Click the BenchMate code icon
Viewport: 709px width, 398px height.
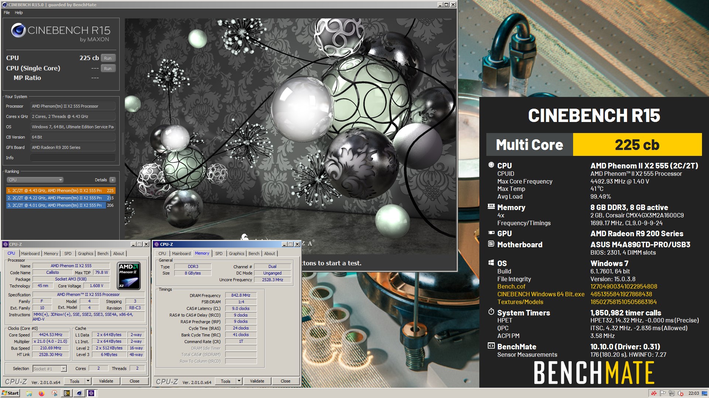[491, 346]
